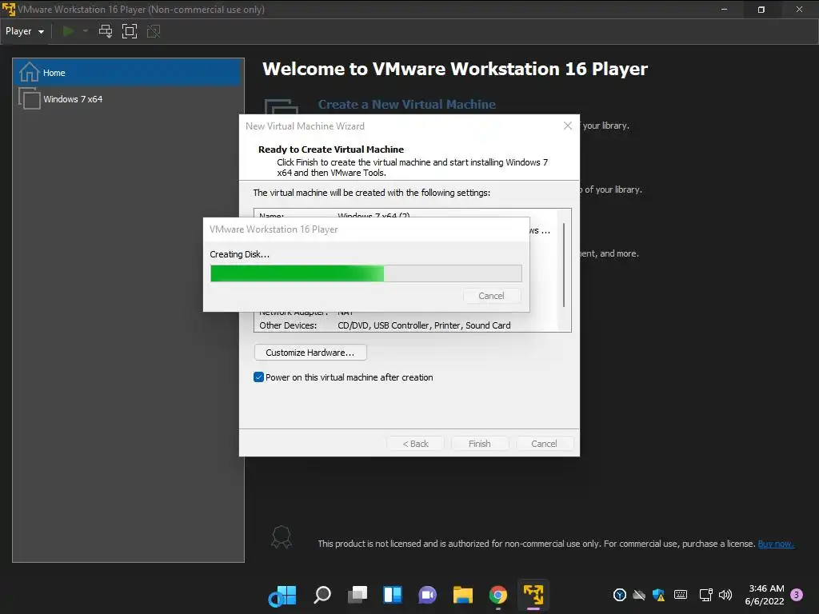This screenshot has height=614, width=819.
Task: Click VMware Player taskbar icon
Action: click(x=533, y=595)
